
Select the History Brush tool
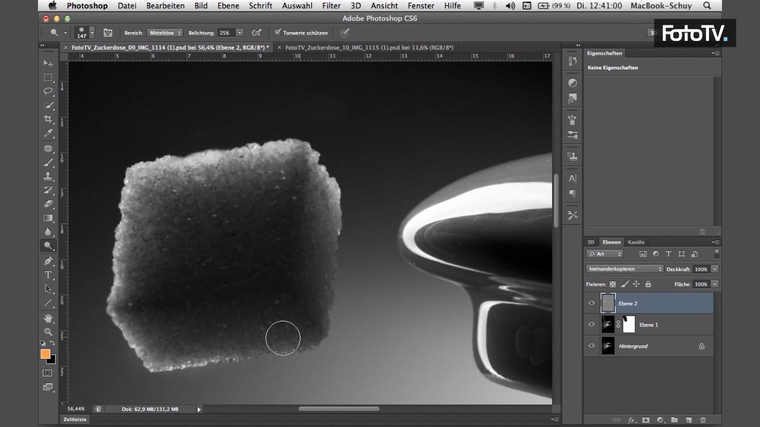pos(48,190)
